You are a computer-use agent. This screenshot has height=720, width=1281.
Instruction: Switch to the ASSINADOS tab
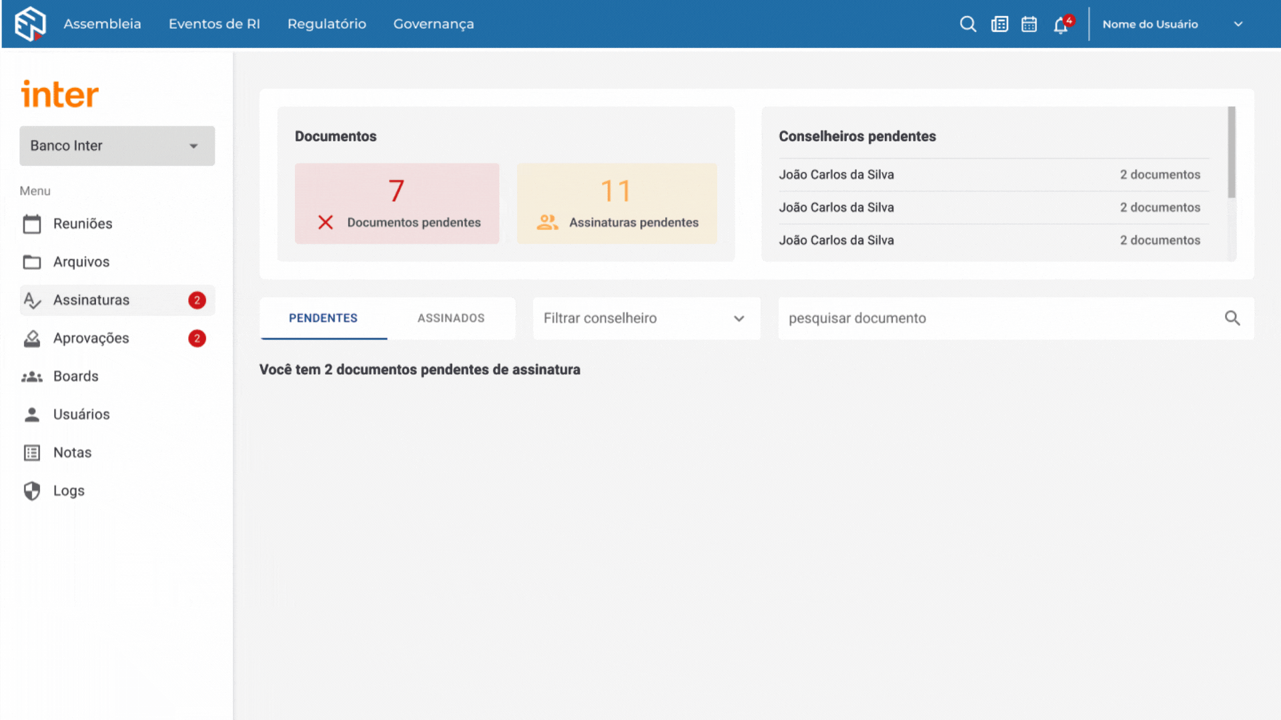(x=451, y=318)
